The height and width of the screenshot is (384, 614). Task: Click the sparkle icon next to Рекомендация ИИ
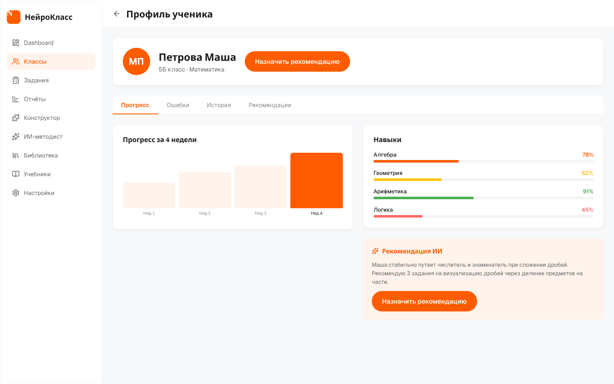(x=375, y=251)
